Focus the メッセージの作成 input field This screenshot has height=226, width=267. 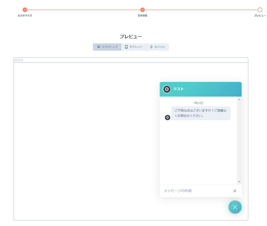click(x=196, y=191)
